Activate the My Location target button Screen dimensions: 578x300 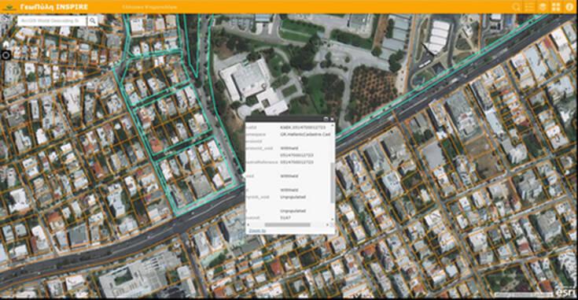coord(6,55)
